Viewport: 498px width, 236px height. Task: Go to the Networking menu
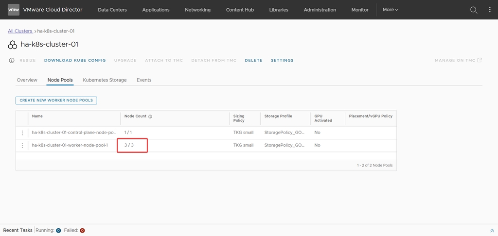(197, 10)
